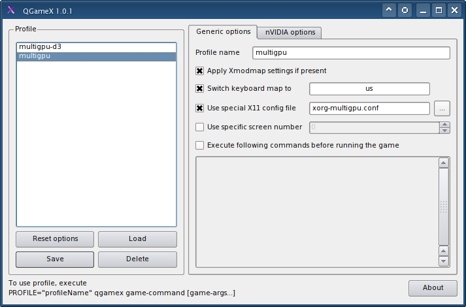Delete the selected profile

coord(137,259)
